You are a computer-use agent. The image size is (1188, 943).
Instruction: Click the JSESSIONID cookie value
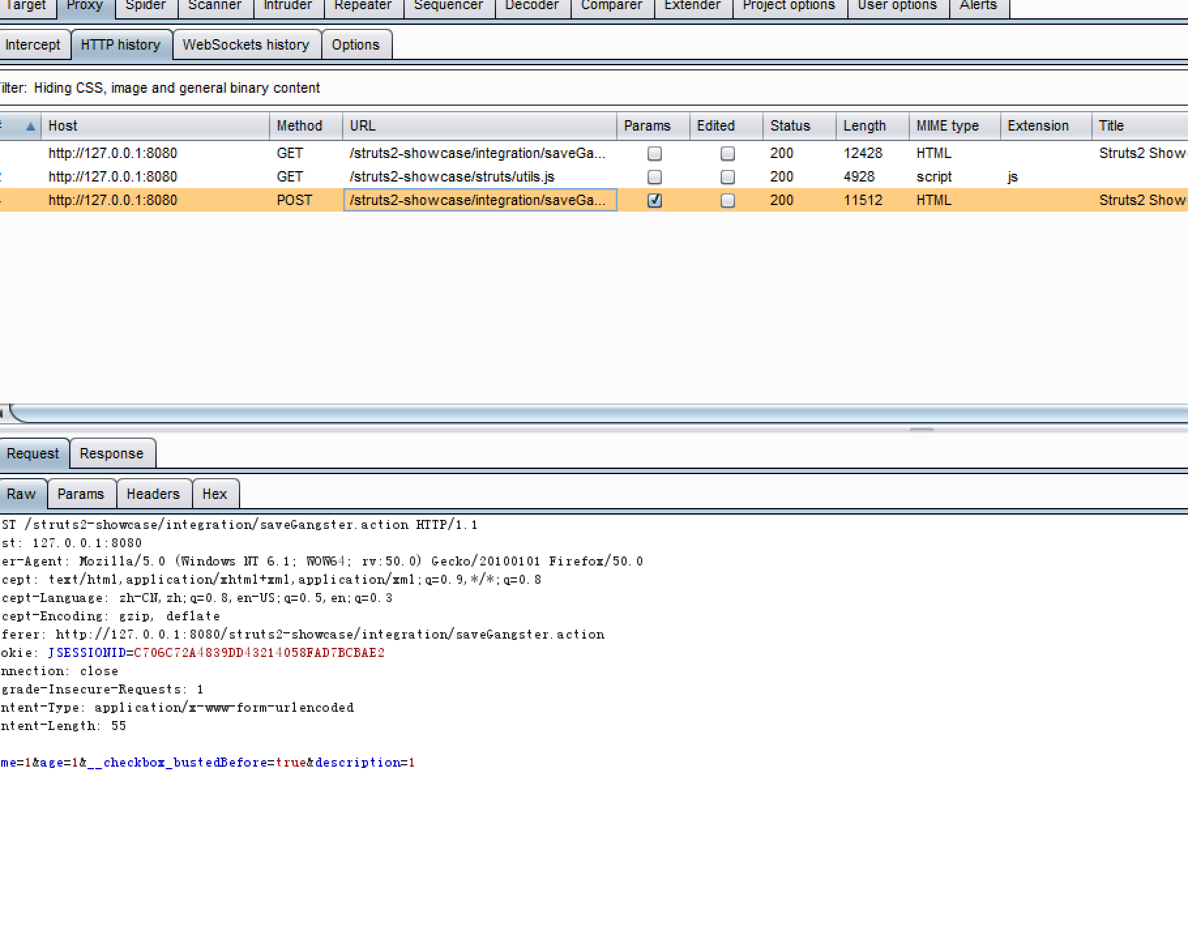259,653
